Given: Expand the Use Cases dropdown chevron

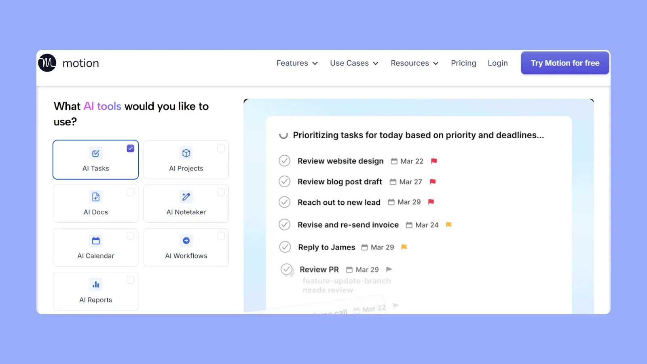Looking at the screenshot, I should [x=376, y=63].
